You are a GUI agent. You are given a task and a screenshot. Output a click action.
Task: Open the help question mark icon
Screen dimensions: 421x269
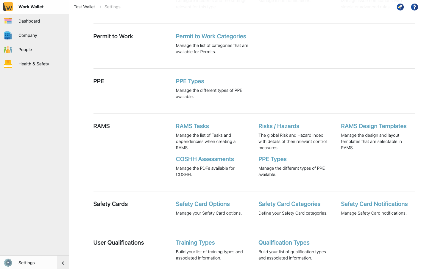[414, 7]
